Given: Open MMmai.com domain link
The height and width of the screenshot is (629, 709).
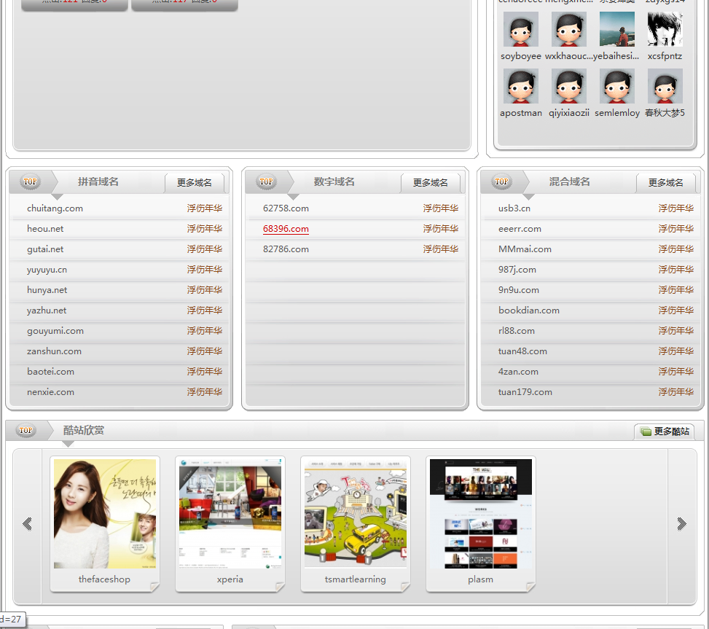Looking at the screenshot, I should click(x=525, y=249).
